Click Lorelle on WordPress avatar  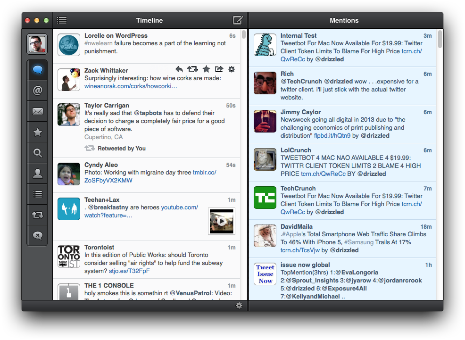[x=69, y=45]
